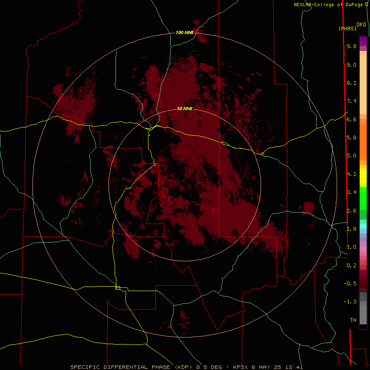Click the 6 MAY 25 date text
Screen dimensions: 370x370
267,367
